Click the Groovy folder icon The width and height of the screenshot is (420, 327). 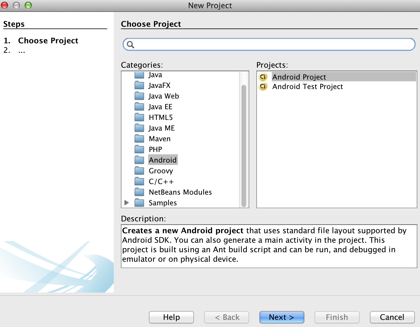pyautogui.click(x=139, y=171)
